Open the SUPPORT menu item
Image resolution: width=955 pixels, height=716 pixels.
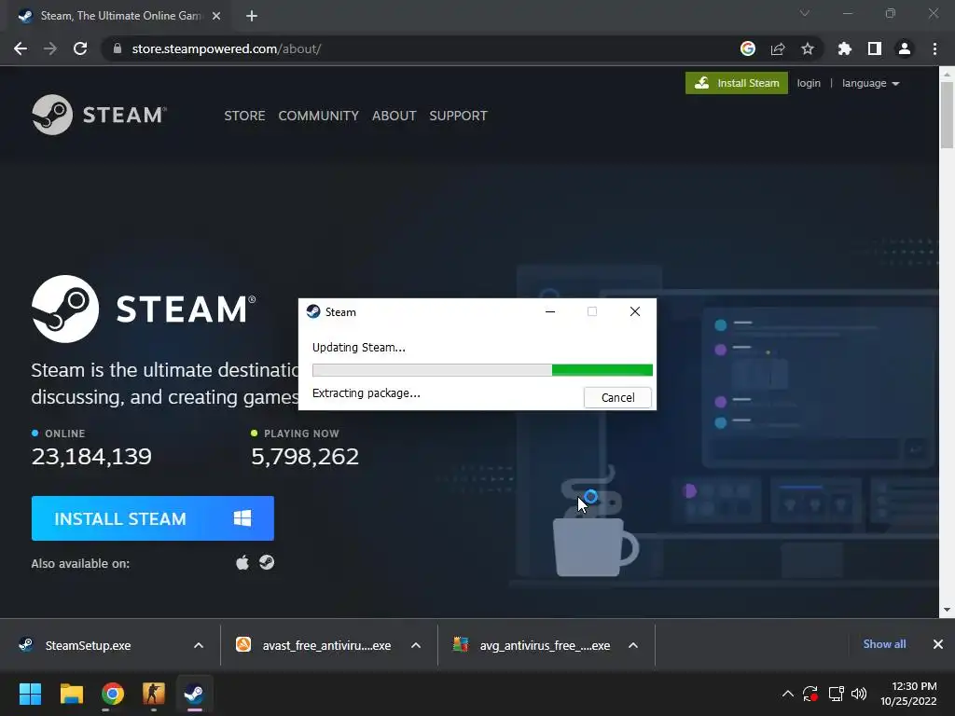coord(458,116)
